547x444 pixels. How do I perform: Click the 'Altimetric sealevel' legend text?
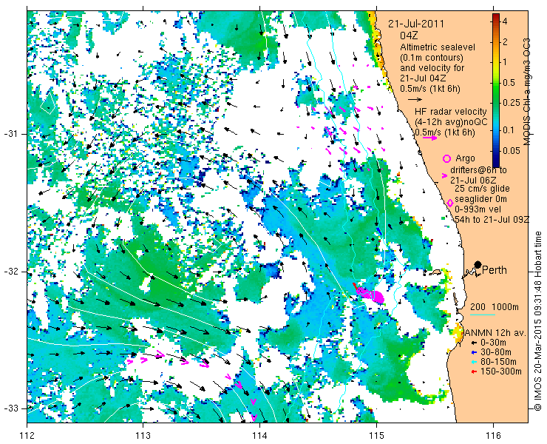click(438, 47)
